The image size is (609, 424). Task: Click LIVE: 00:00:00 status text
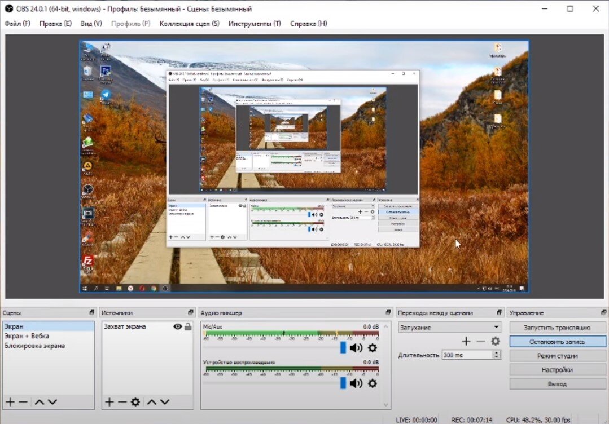click(417, 419)
